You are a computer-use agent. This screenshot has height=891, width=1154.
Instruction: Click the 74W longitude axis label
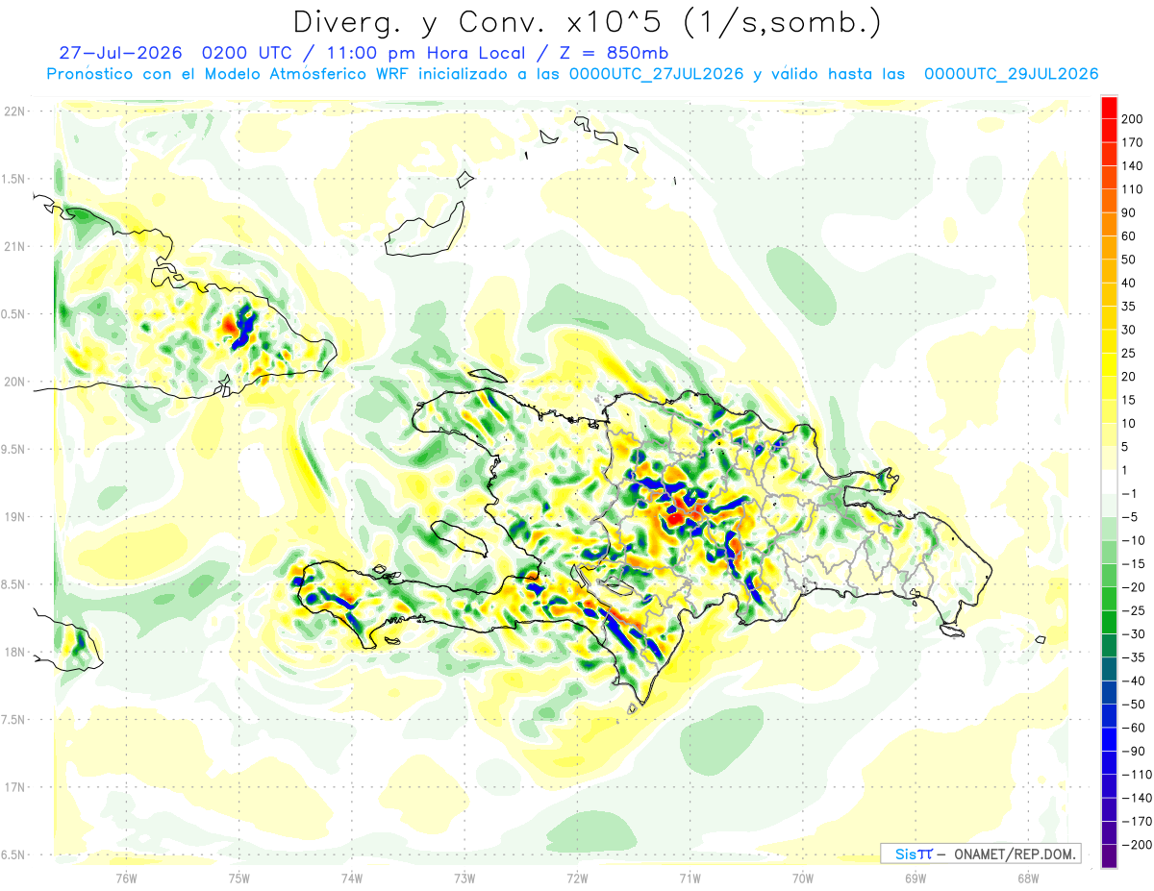(352, 878)
